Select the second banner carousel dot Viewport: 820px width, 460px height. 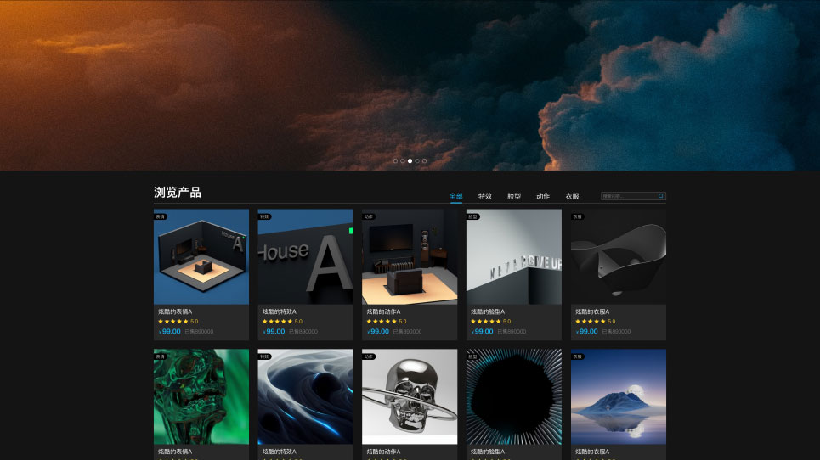pyautogui.click(x=403, y=160)
